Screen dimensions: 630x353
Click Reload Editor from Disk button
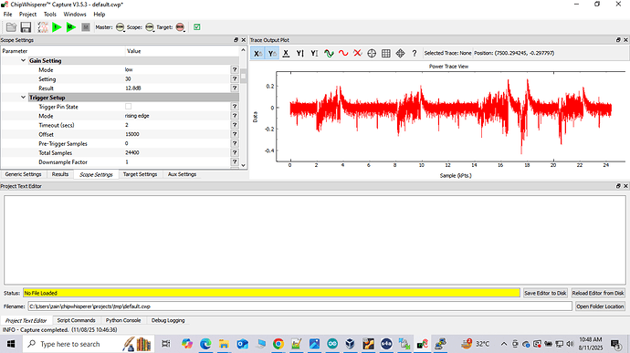tap(598, 293)
